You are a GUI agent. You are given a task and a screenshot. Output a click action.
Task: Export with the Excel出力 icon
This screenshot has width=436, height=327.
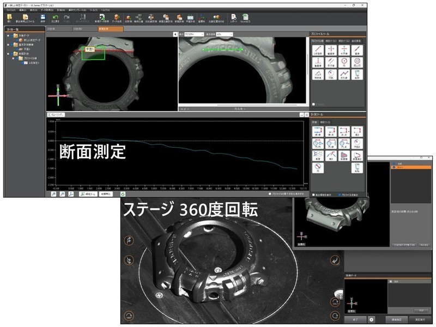pyautogui.click(x=245, y=19)
